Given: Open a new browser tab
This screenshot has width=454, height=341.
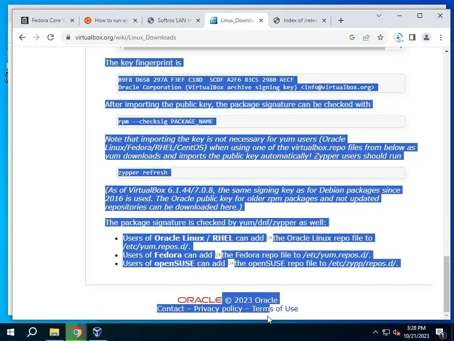Looking at the screenshot, I should tap(341, 20).
